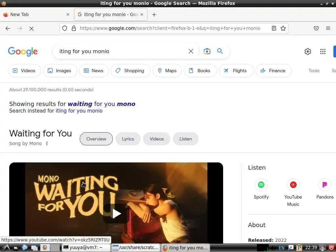Filter results by Maps

pyautogui.click(x=167, y=71)
